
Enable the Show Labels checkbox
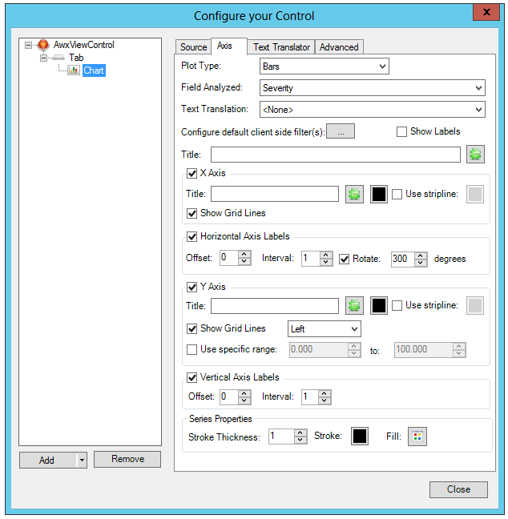(402, 132)
